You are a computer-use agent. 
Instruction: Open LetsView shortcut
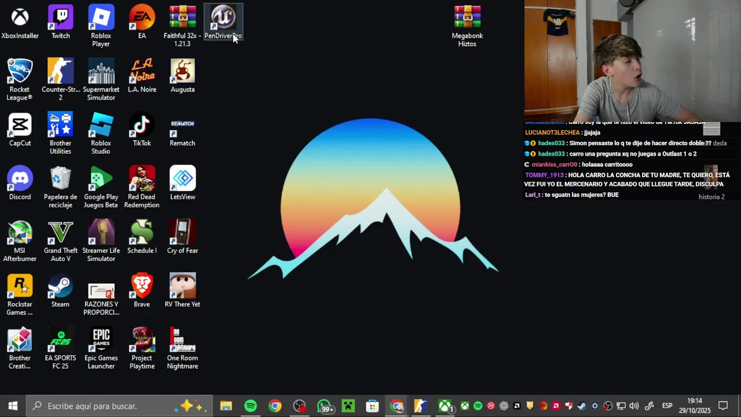coord(182,184)
